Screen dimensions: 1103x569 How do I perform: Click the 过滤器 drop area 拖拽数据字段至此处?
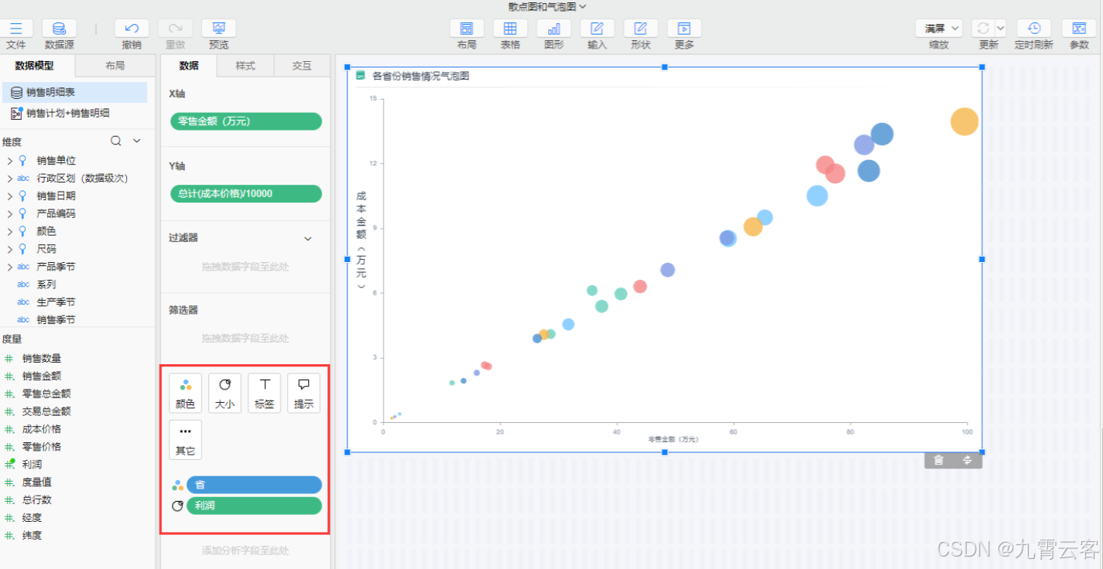(x=245, y=267)
